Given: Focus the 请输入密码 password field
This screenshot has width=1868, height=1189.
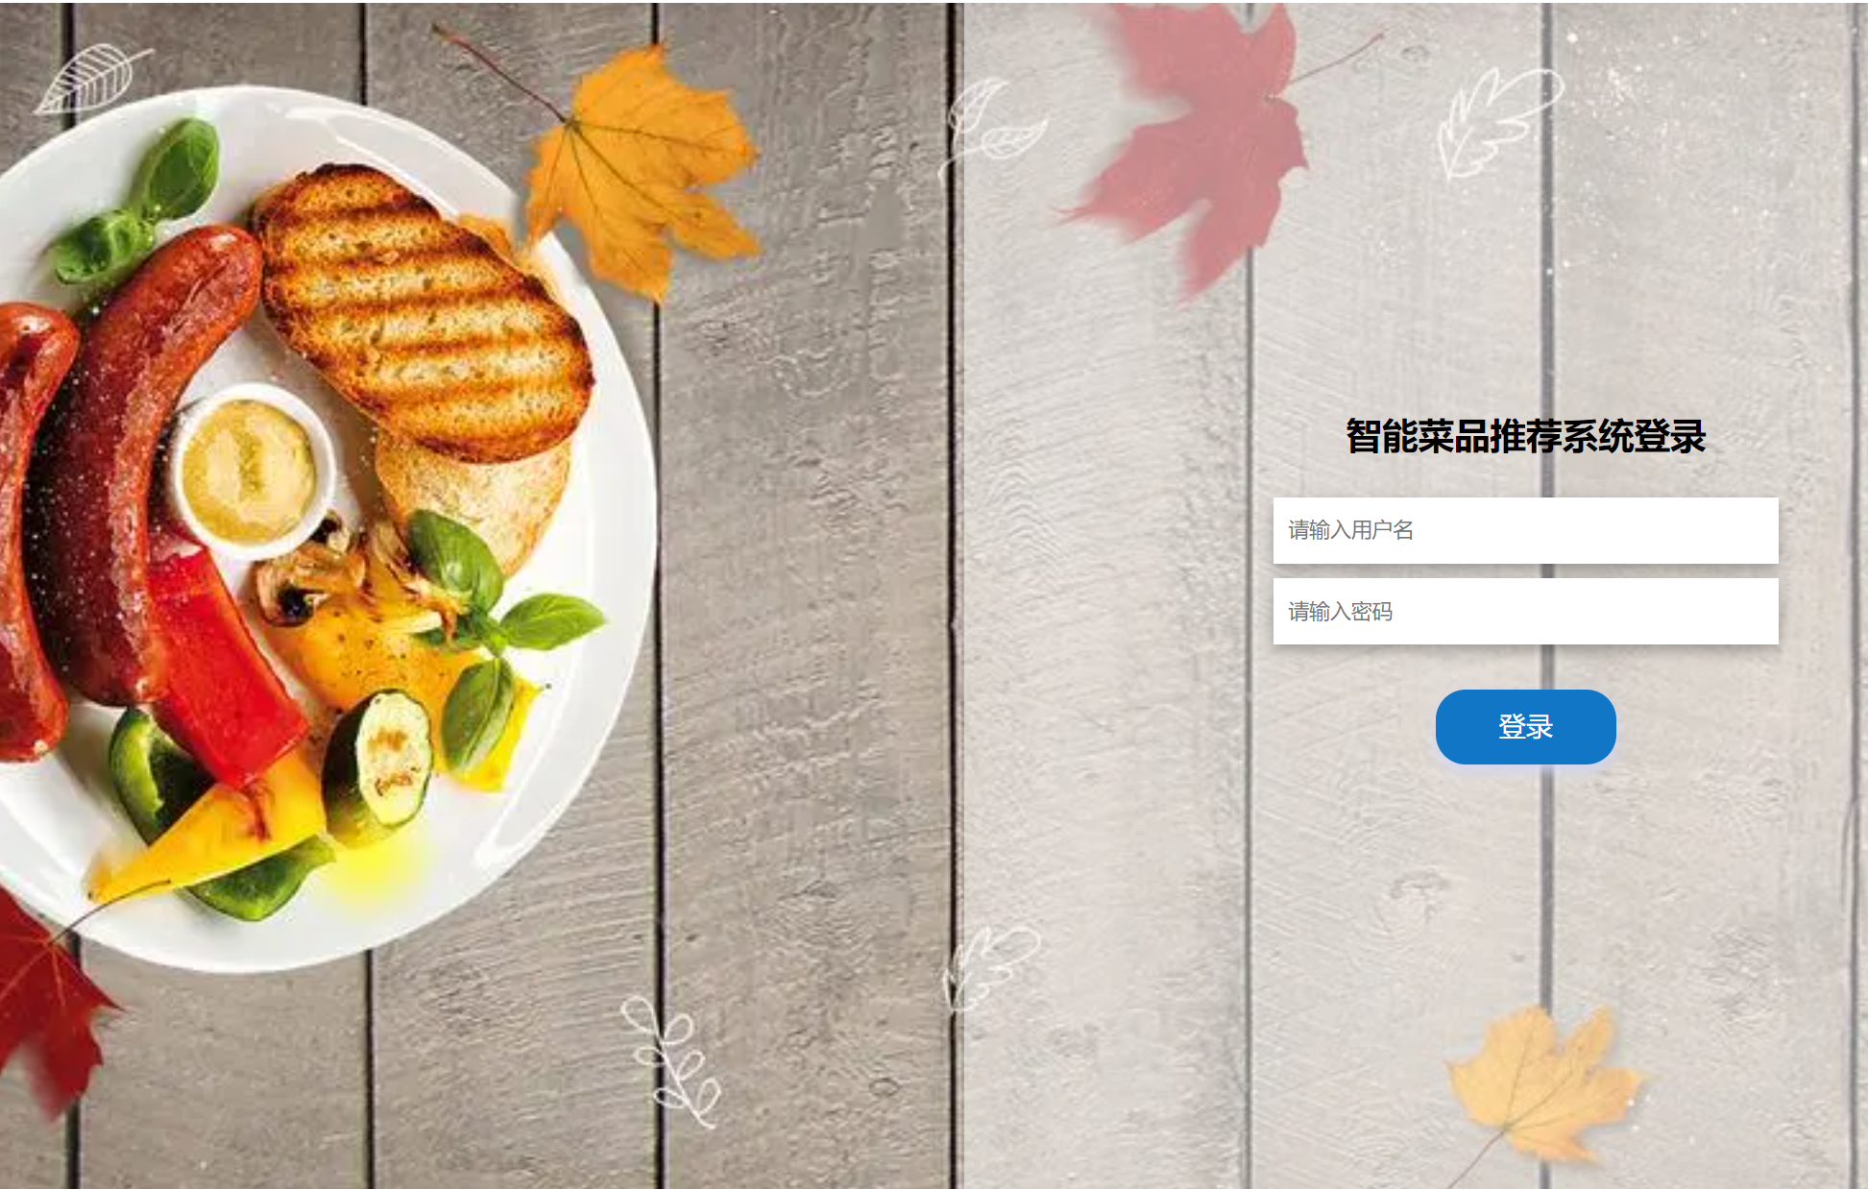Looking at the screenshot, I should tap(1525, 611).
